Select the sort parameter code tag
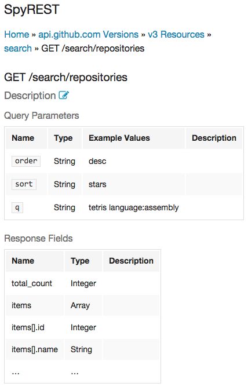The width and height of the screenshot is (248, 387). (24, 184)
